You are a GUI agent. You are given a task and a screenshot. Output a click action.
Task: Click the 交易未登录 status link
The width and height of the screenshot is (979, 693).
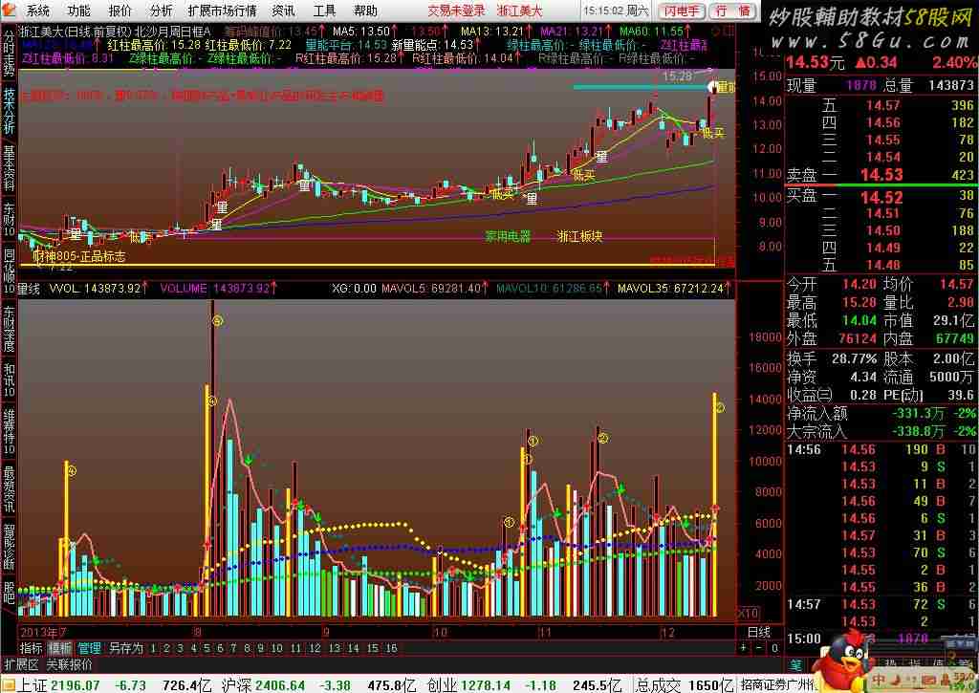(456, 11)
